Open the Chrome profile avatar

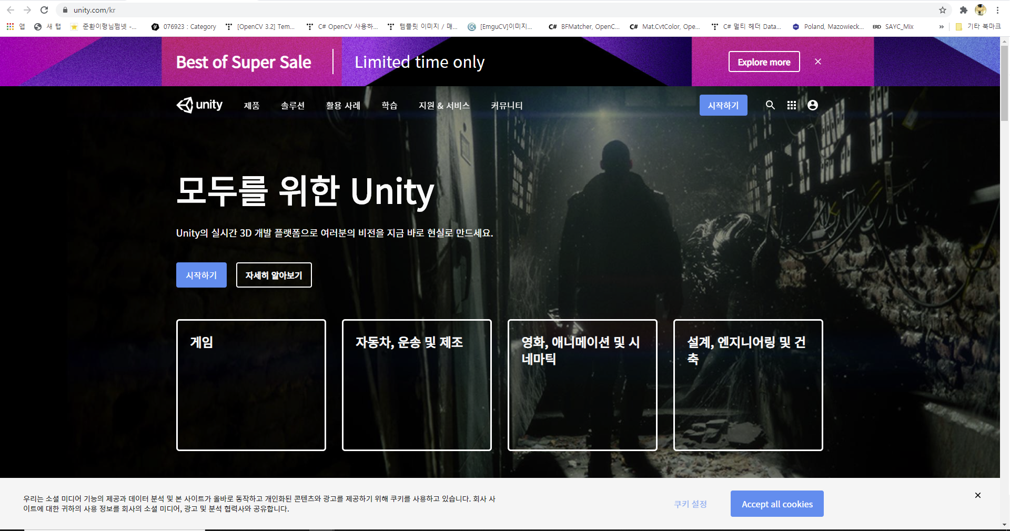[981, 10]
